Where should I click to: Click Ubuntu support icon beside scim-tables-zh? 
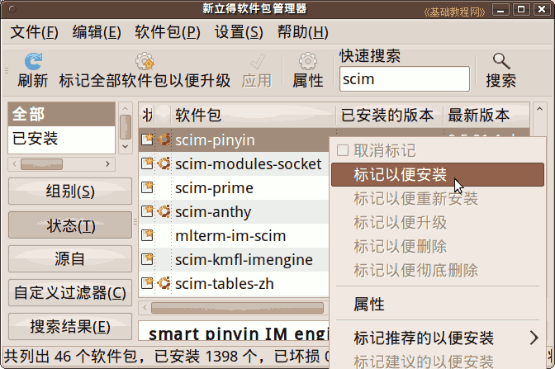click(164, 283)
